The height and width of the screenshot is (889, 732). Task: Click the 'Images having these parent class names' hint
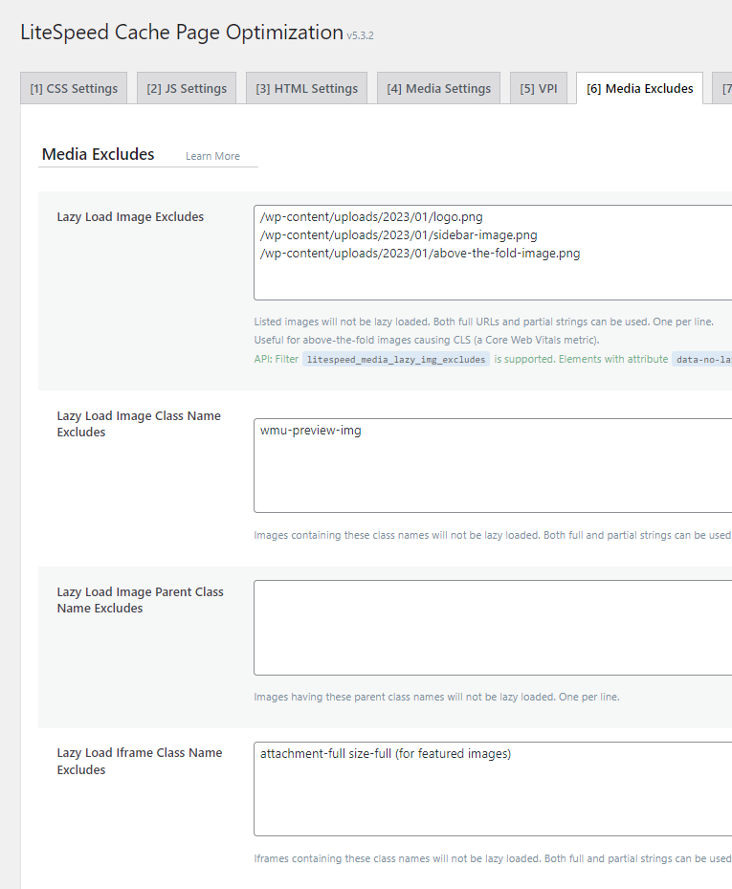pyautogui.click(x=436, y=697)
